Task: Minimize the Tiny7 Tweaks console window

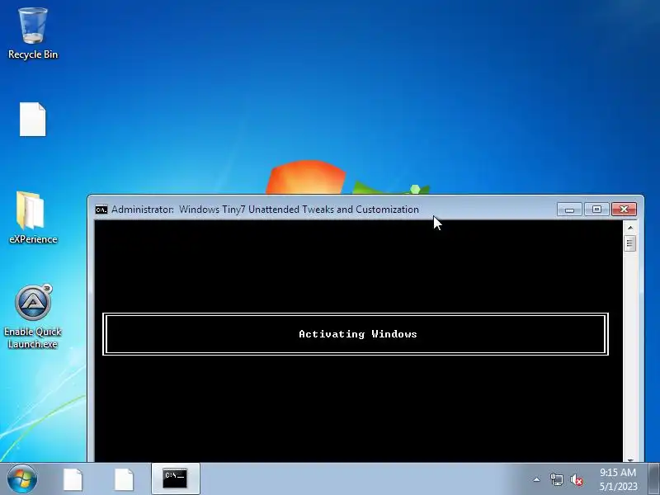Action: coord(569,210)
